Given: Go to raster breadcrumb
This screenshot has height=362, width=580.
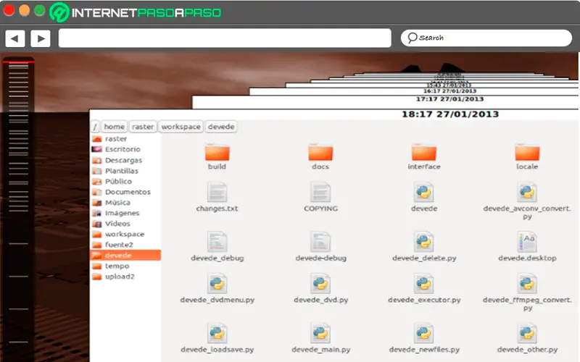Looking at the screenshot, I should (142, 127).
